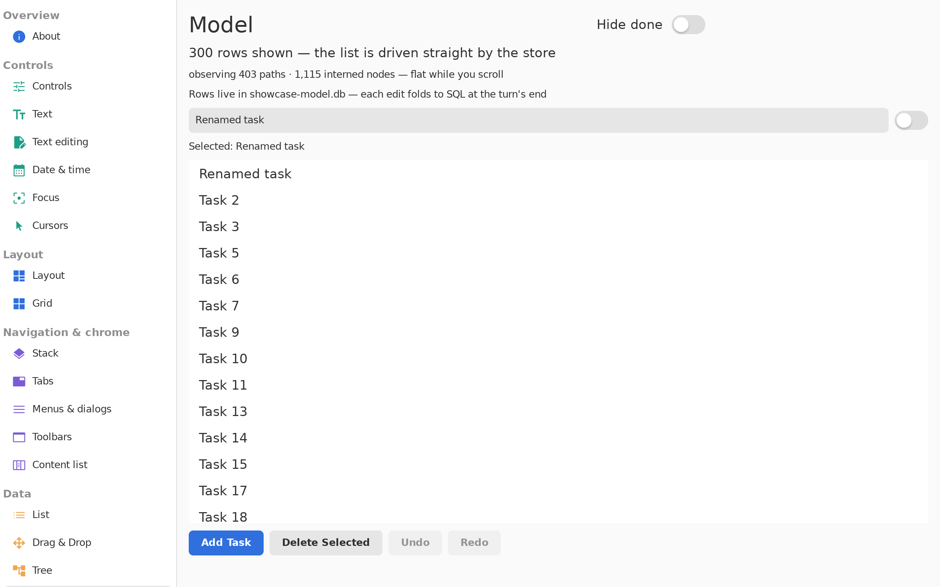Select the Date & time calendar icon
Screen dimensions: 940x587
pyautogui.click(x=19, y=170)
